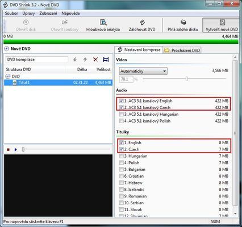Click the play preview button
Image resolution: width=242 pixels, height=227 pixels.
click(x=15, y=150)
